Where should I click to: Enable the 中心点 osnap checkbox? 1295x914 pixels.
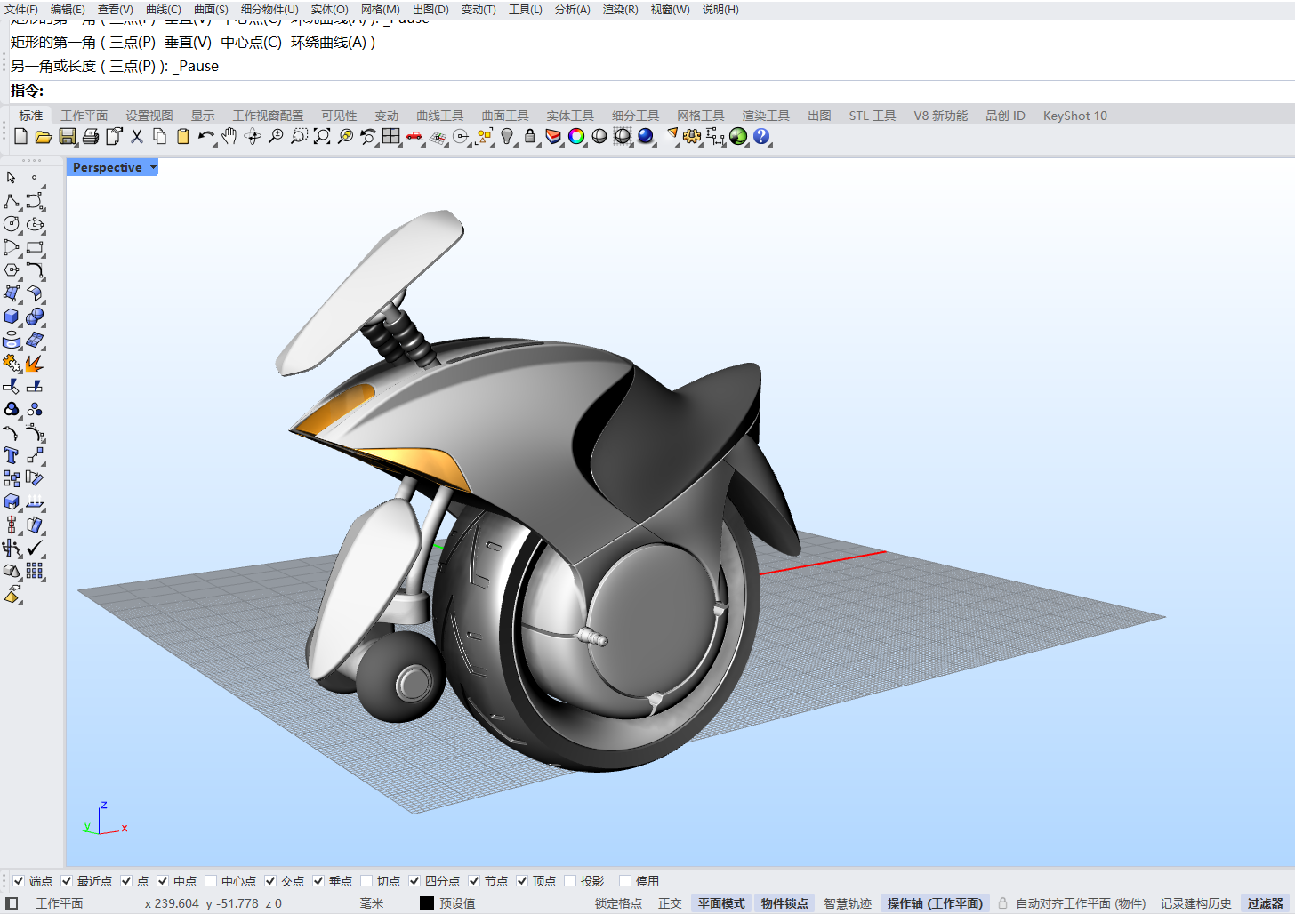coord(211,881)
